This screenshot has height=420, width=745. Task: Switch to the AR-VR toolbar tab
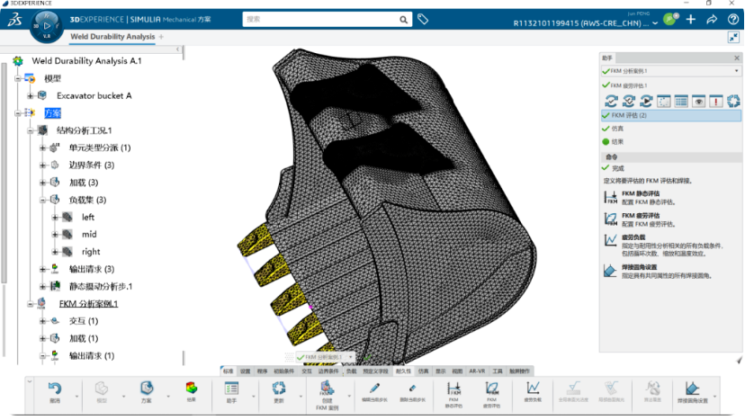(477, 371)
